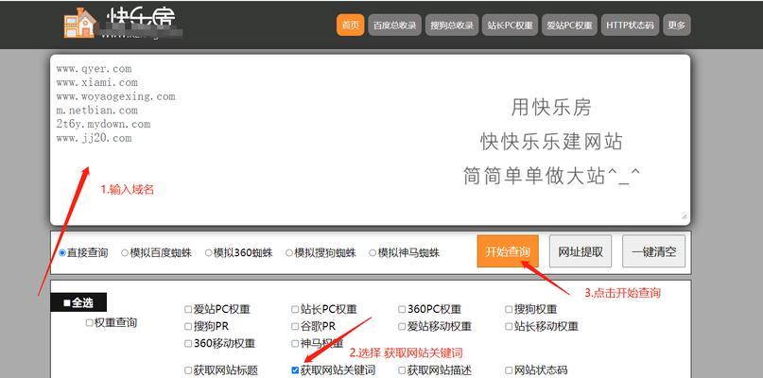
Task: Open the HTTP状态码 tab
Action: click(630, 26)
